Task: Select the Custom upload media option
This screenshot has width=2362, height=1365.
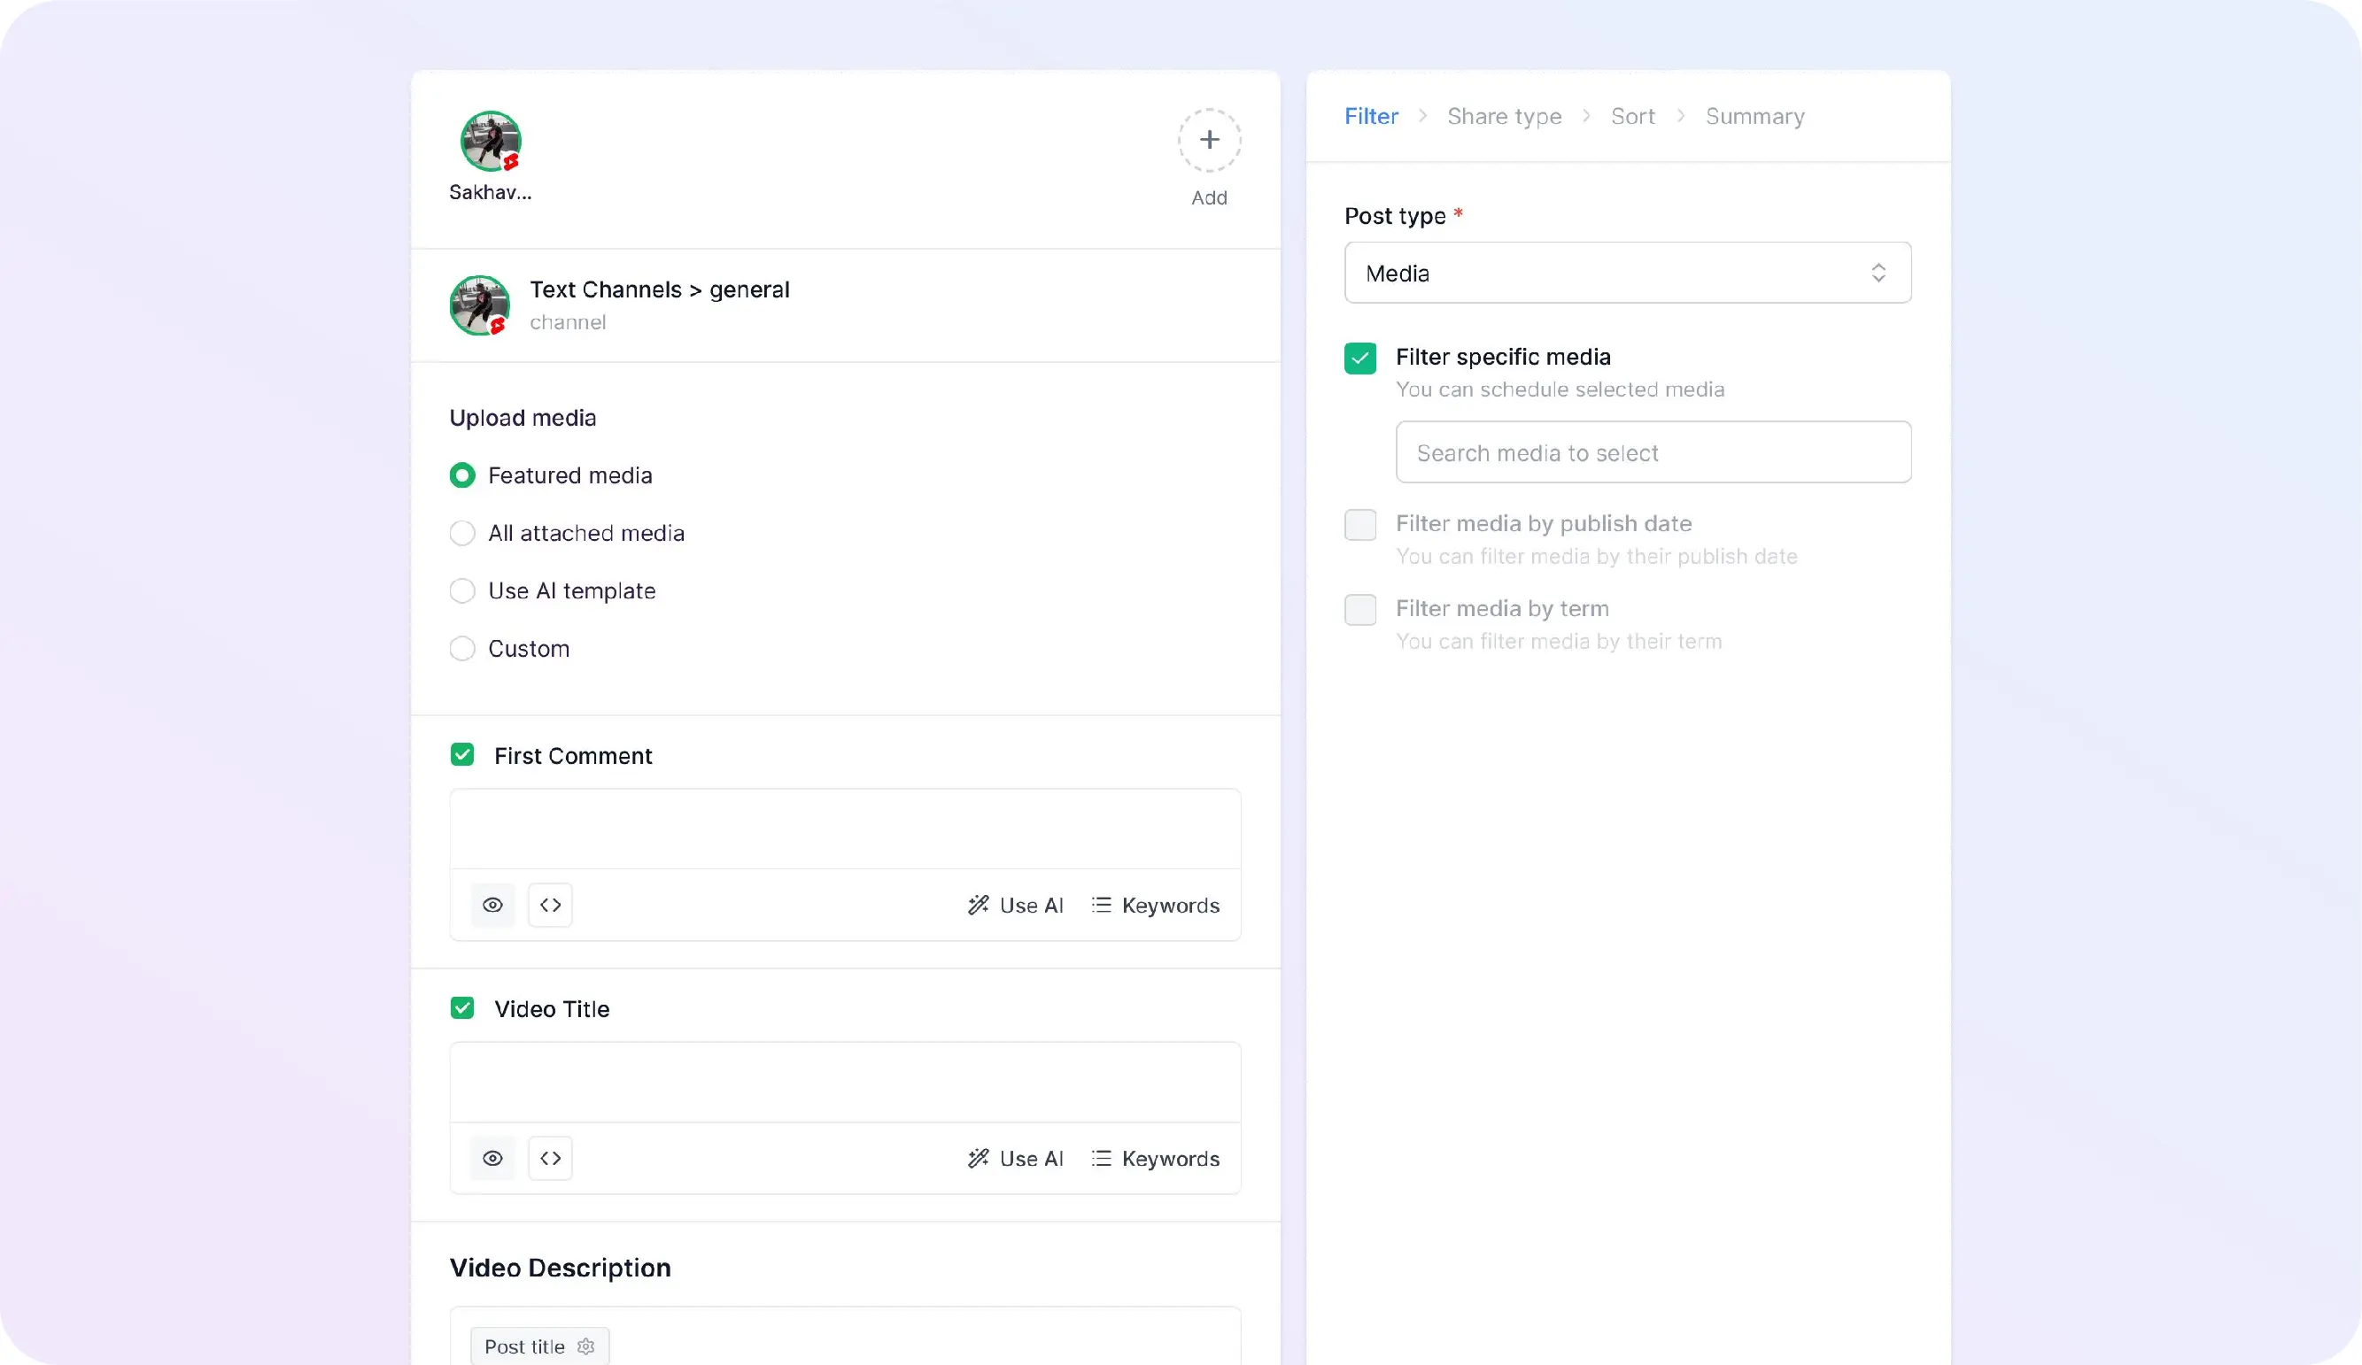Action: coord(462,649)
